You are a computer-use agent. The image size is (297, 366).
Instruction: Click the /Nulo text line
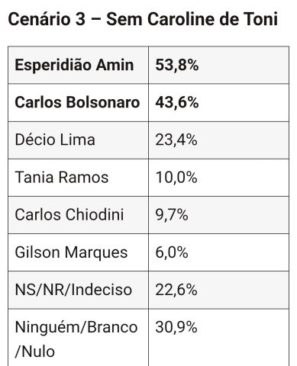pos(35,352)
